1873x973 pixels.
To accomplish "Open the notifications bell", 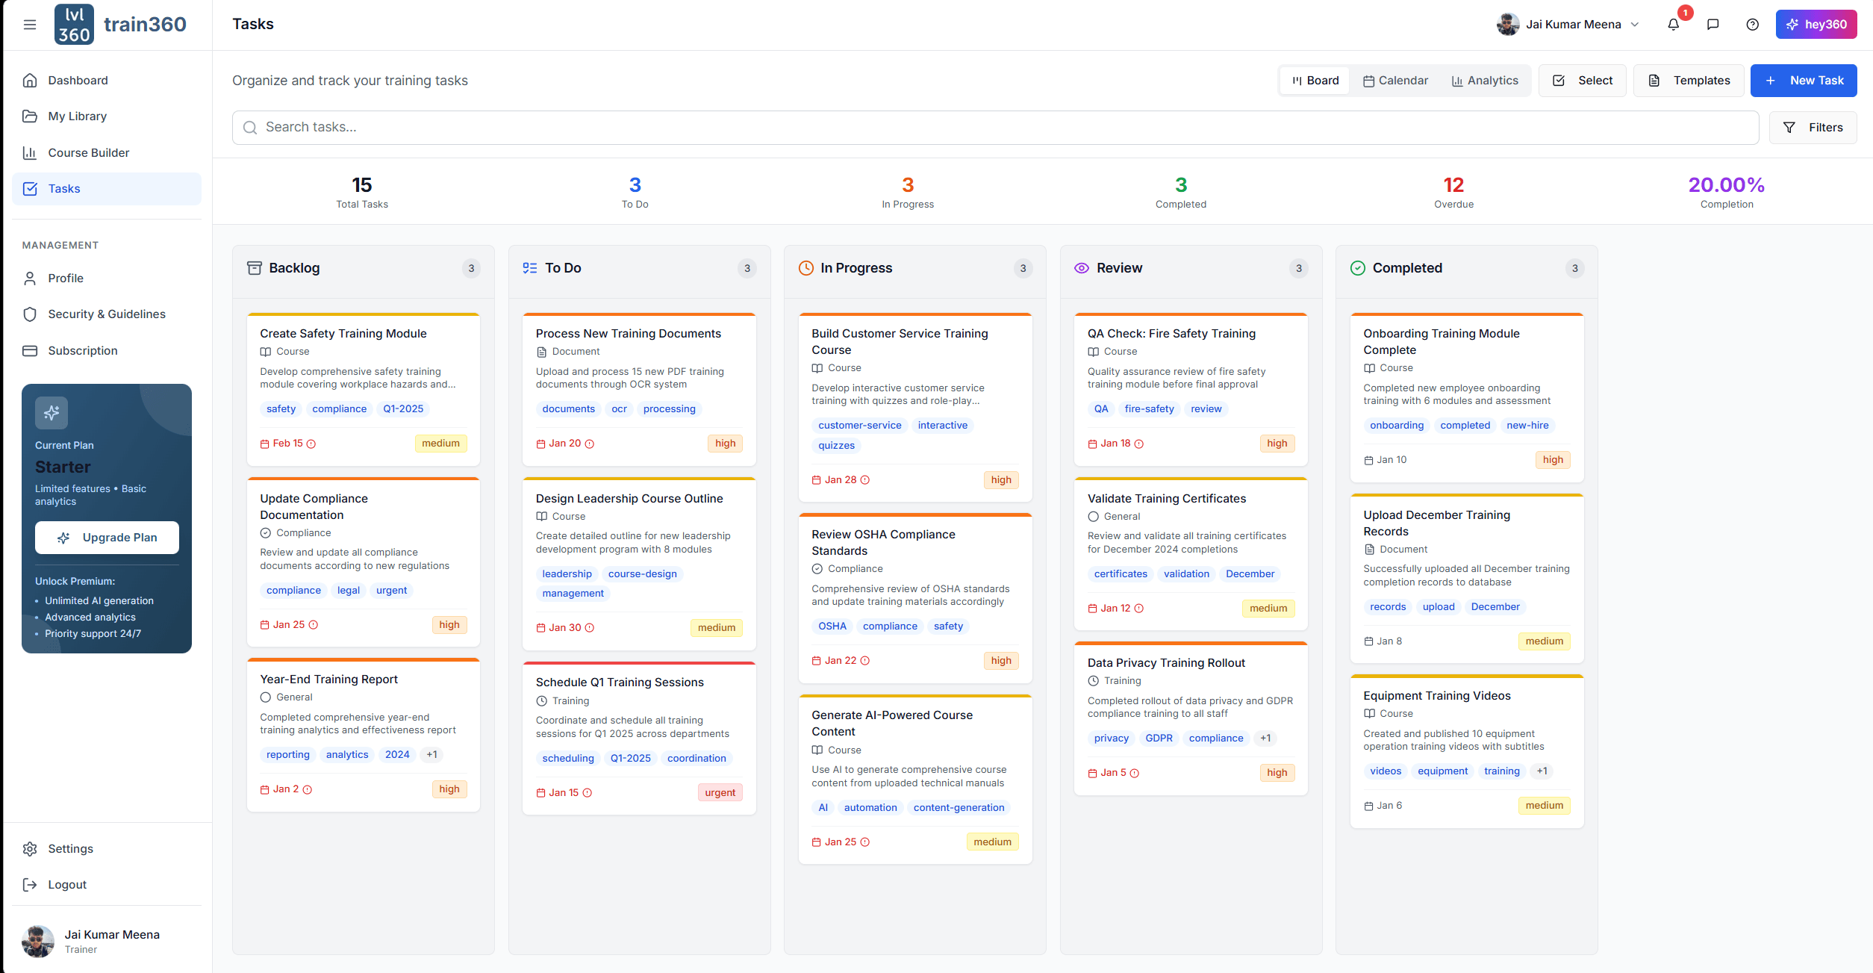I will coord(1673,25).
